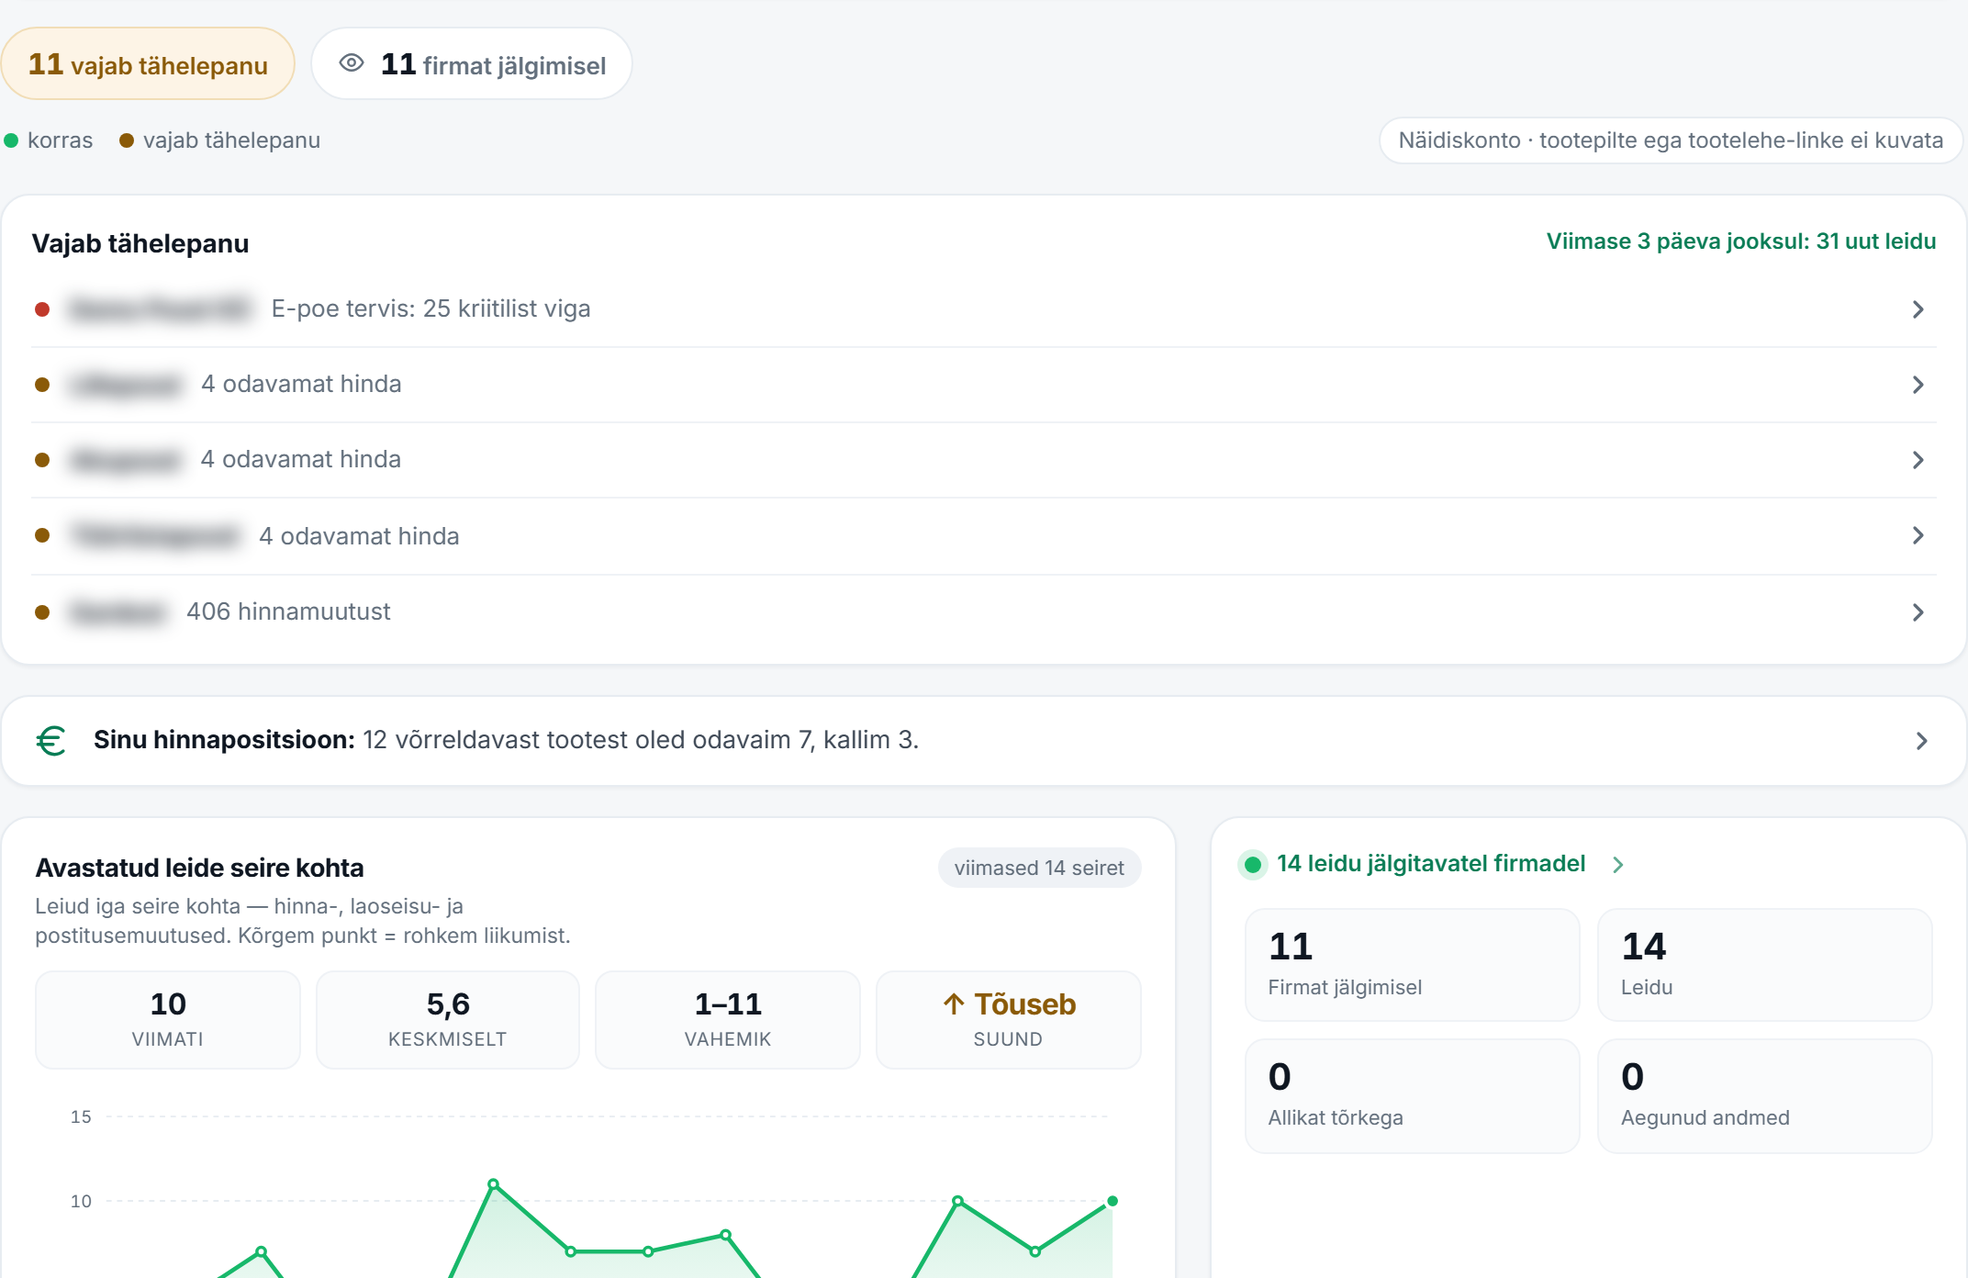Click the green status dot beside 14 leidu
This screenshot has height=1278, width=1968.
coord(1252,864)
